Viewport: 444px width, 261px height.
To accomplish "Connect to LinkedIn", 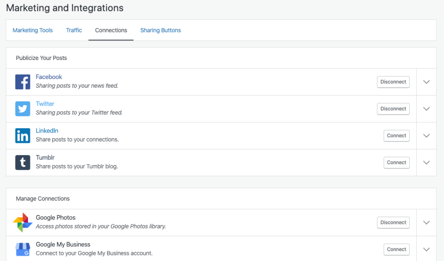I will tap(396, 135).
